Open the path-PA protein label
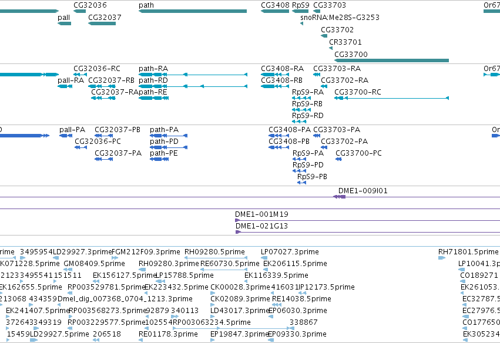 click(165, 130)
